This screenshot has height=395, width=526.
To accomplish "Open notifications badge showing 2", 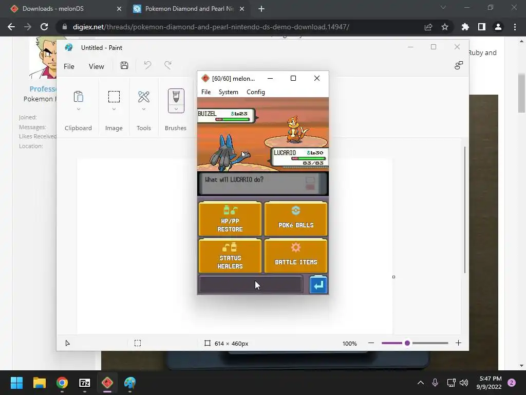I will (x=512, y=383).
